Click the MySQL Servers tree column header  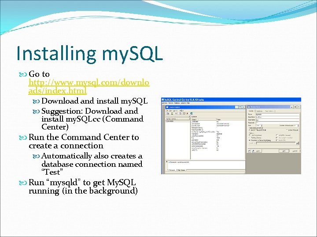[x=178, y=119]
